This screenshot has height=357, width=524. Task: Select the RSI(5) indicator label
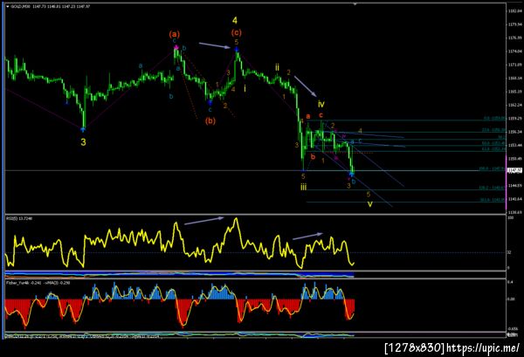tap(12, 218)
